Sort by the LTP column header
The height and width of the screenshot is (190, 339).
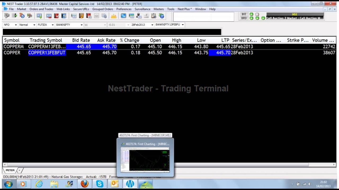pyautogui.click(x=225, y=40)
